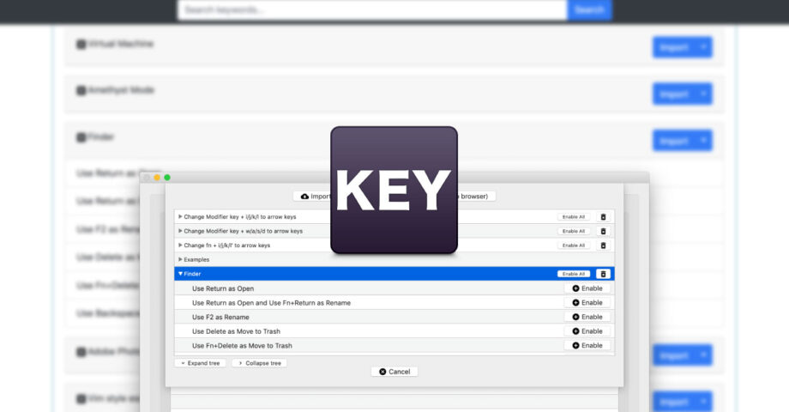Expand 'Change Modifier key + w/a/s/d to arrow keys'
This screenshot has width=789, height=412.
pos(180,231)
